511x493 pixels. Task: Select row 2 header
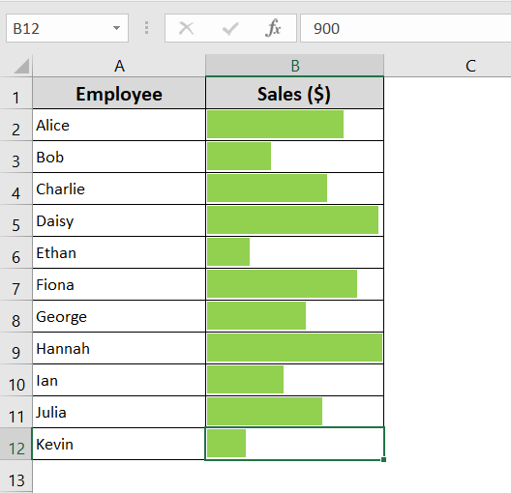point(15,125)
